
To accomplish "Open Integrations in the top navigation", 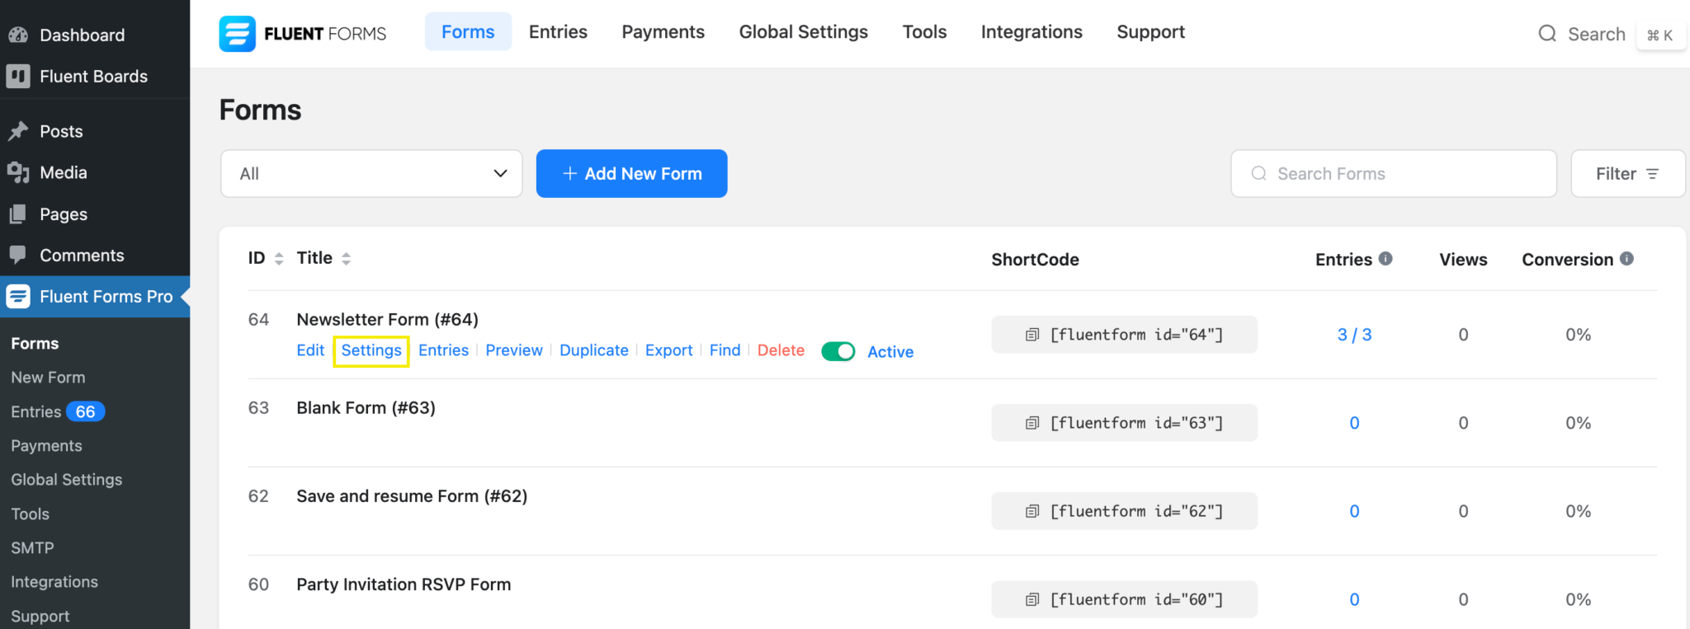I will (1031, 32).
